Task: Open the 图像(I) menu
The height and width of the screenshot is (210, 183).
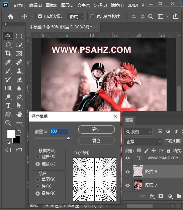Action: coord(52,5)
